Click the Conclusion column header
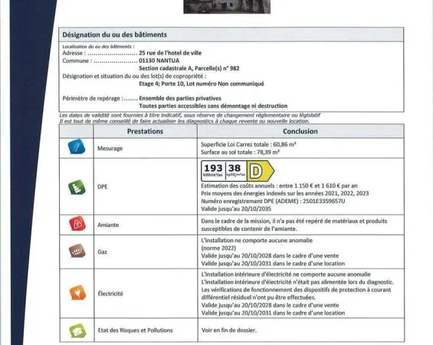Viewport: 433px width, 345px height. pyautogui.click(x=300, y=131)
